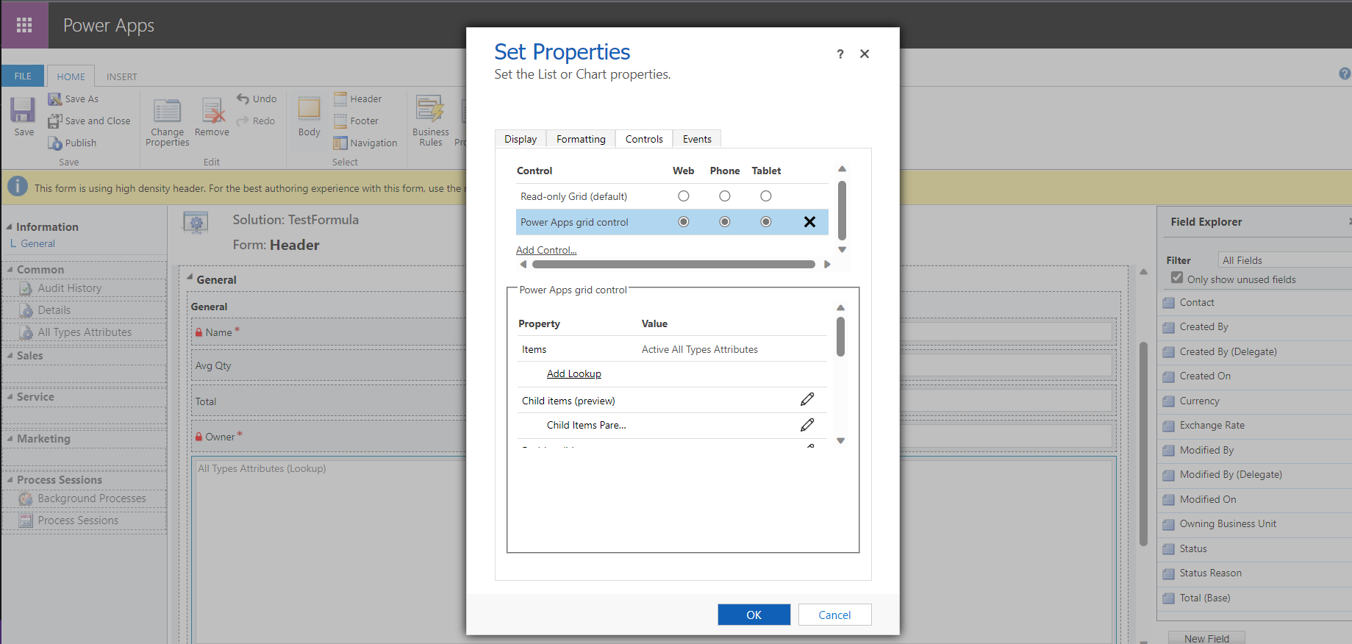Select Web for Power Apps grid control
The height and width of the screenshot is (644, 1352).
coord(684,222)
